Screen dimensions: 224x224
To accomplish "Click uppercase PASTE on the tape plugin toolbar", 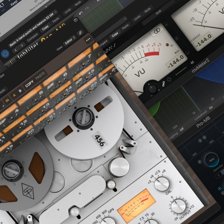I will (x=40, y=75).
